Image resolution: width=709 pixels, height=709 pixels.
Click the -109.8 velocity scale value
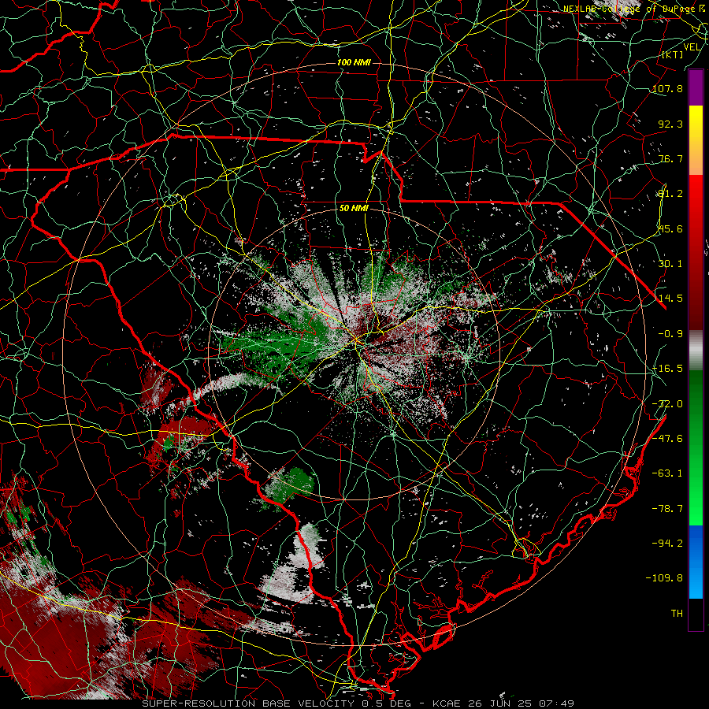point(664,578)
